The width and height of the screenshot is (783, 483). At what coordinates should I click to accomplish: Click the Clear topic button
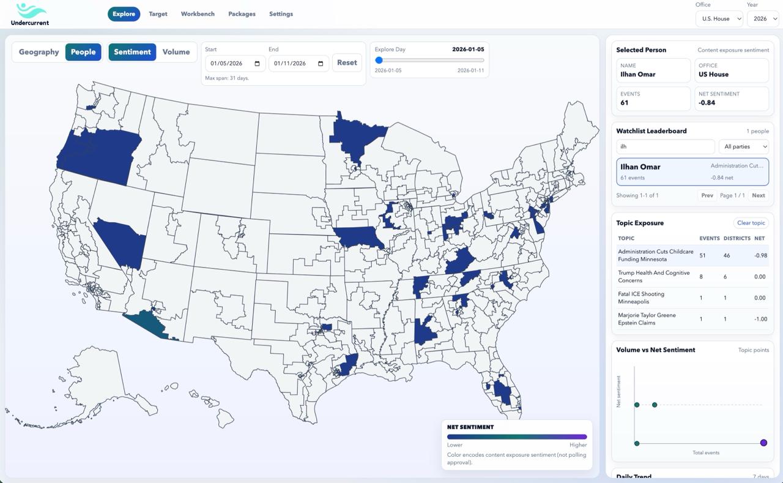pos(751,223)
